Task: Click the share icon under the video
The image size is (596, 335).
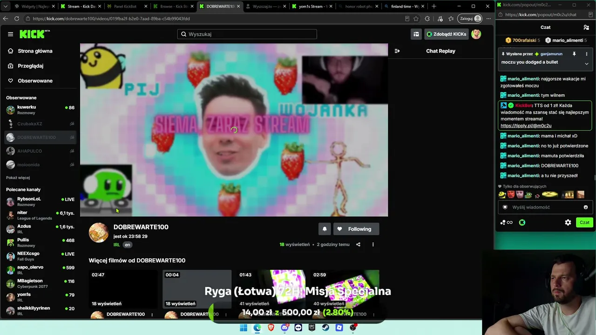Action: pyautogui.click(x=358, y=244)
